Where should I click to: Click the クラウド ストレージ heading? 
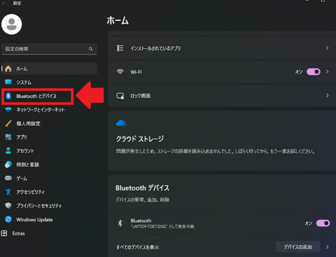pyautogui.click(x=140, y=139)
